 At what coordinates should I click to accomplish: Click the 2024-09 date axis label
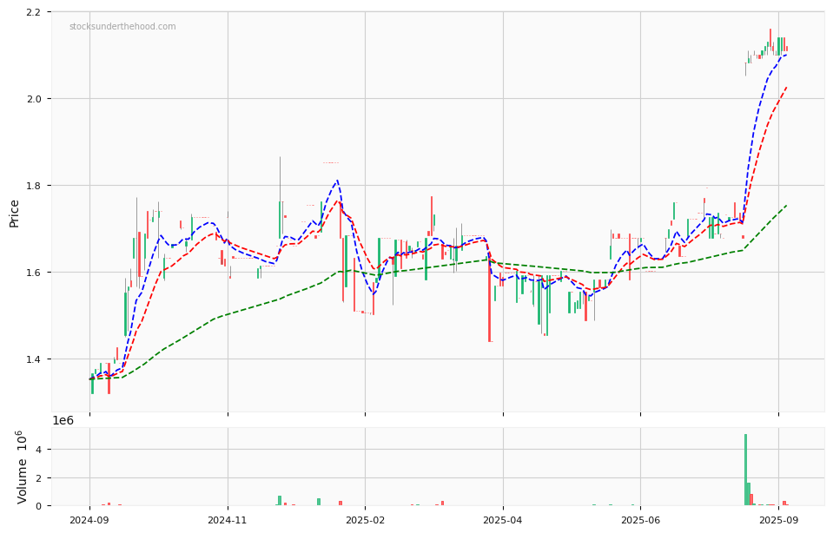coord(89,521)
